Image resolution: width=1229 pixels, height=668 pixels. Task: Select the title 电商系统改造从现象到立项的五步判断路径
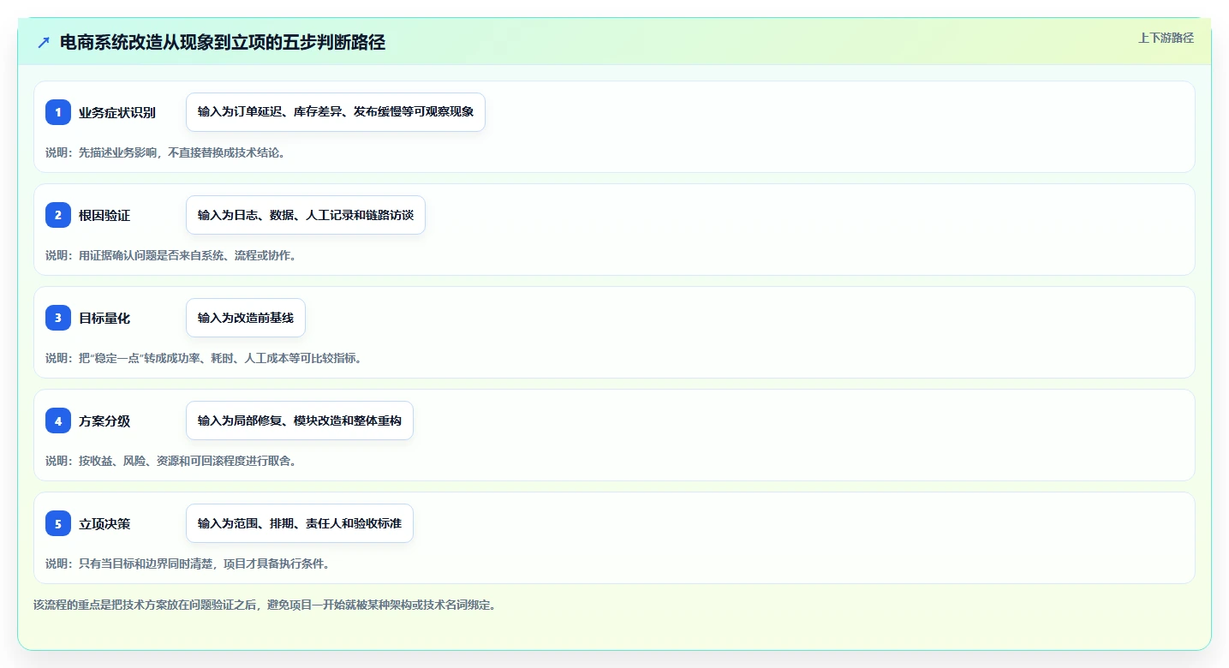point(223,42)
